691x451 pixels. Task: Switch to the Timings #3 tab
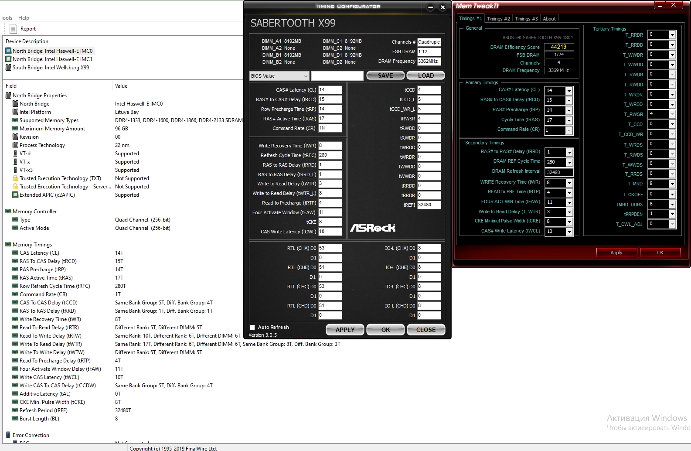pos(526,19)
